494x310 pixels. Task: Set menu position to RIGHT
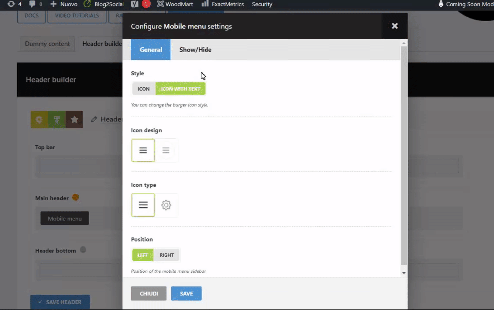point(166,255)
